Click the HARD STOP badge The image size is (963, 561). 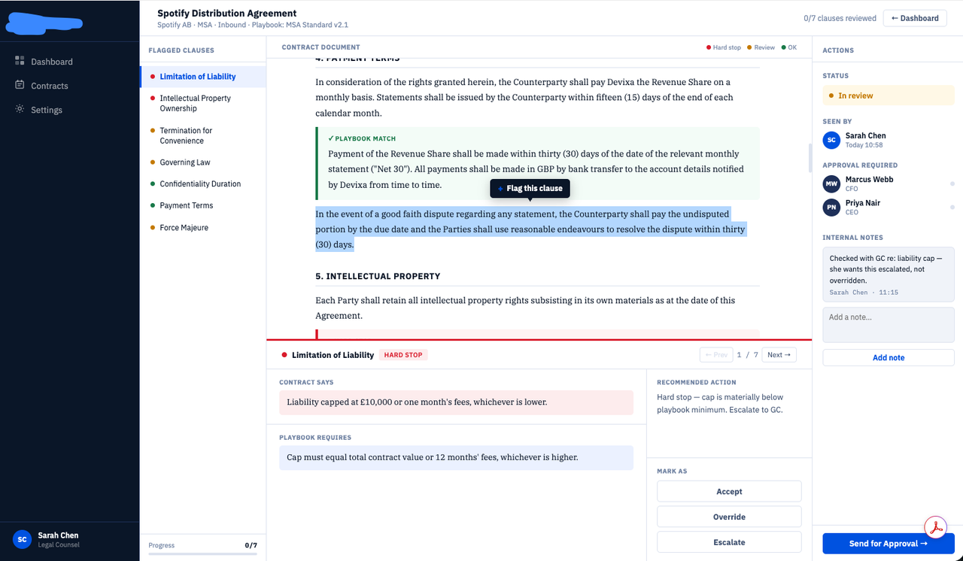tap(403, 355)
